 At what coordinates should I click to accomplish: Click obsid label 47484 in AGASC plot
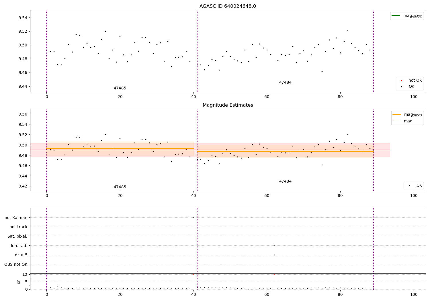click(285, 83)
